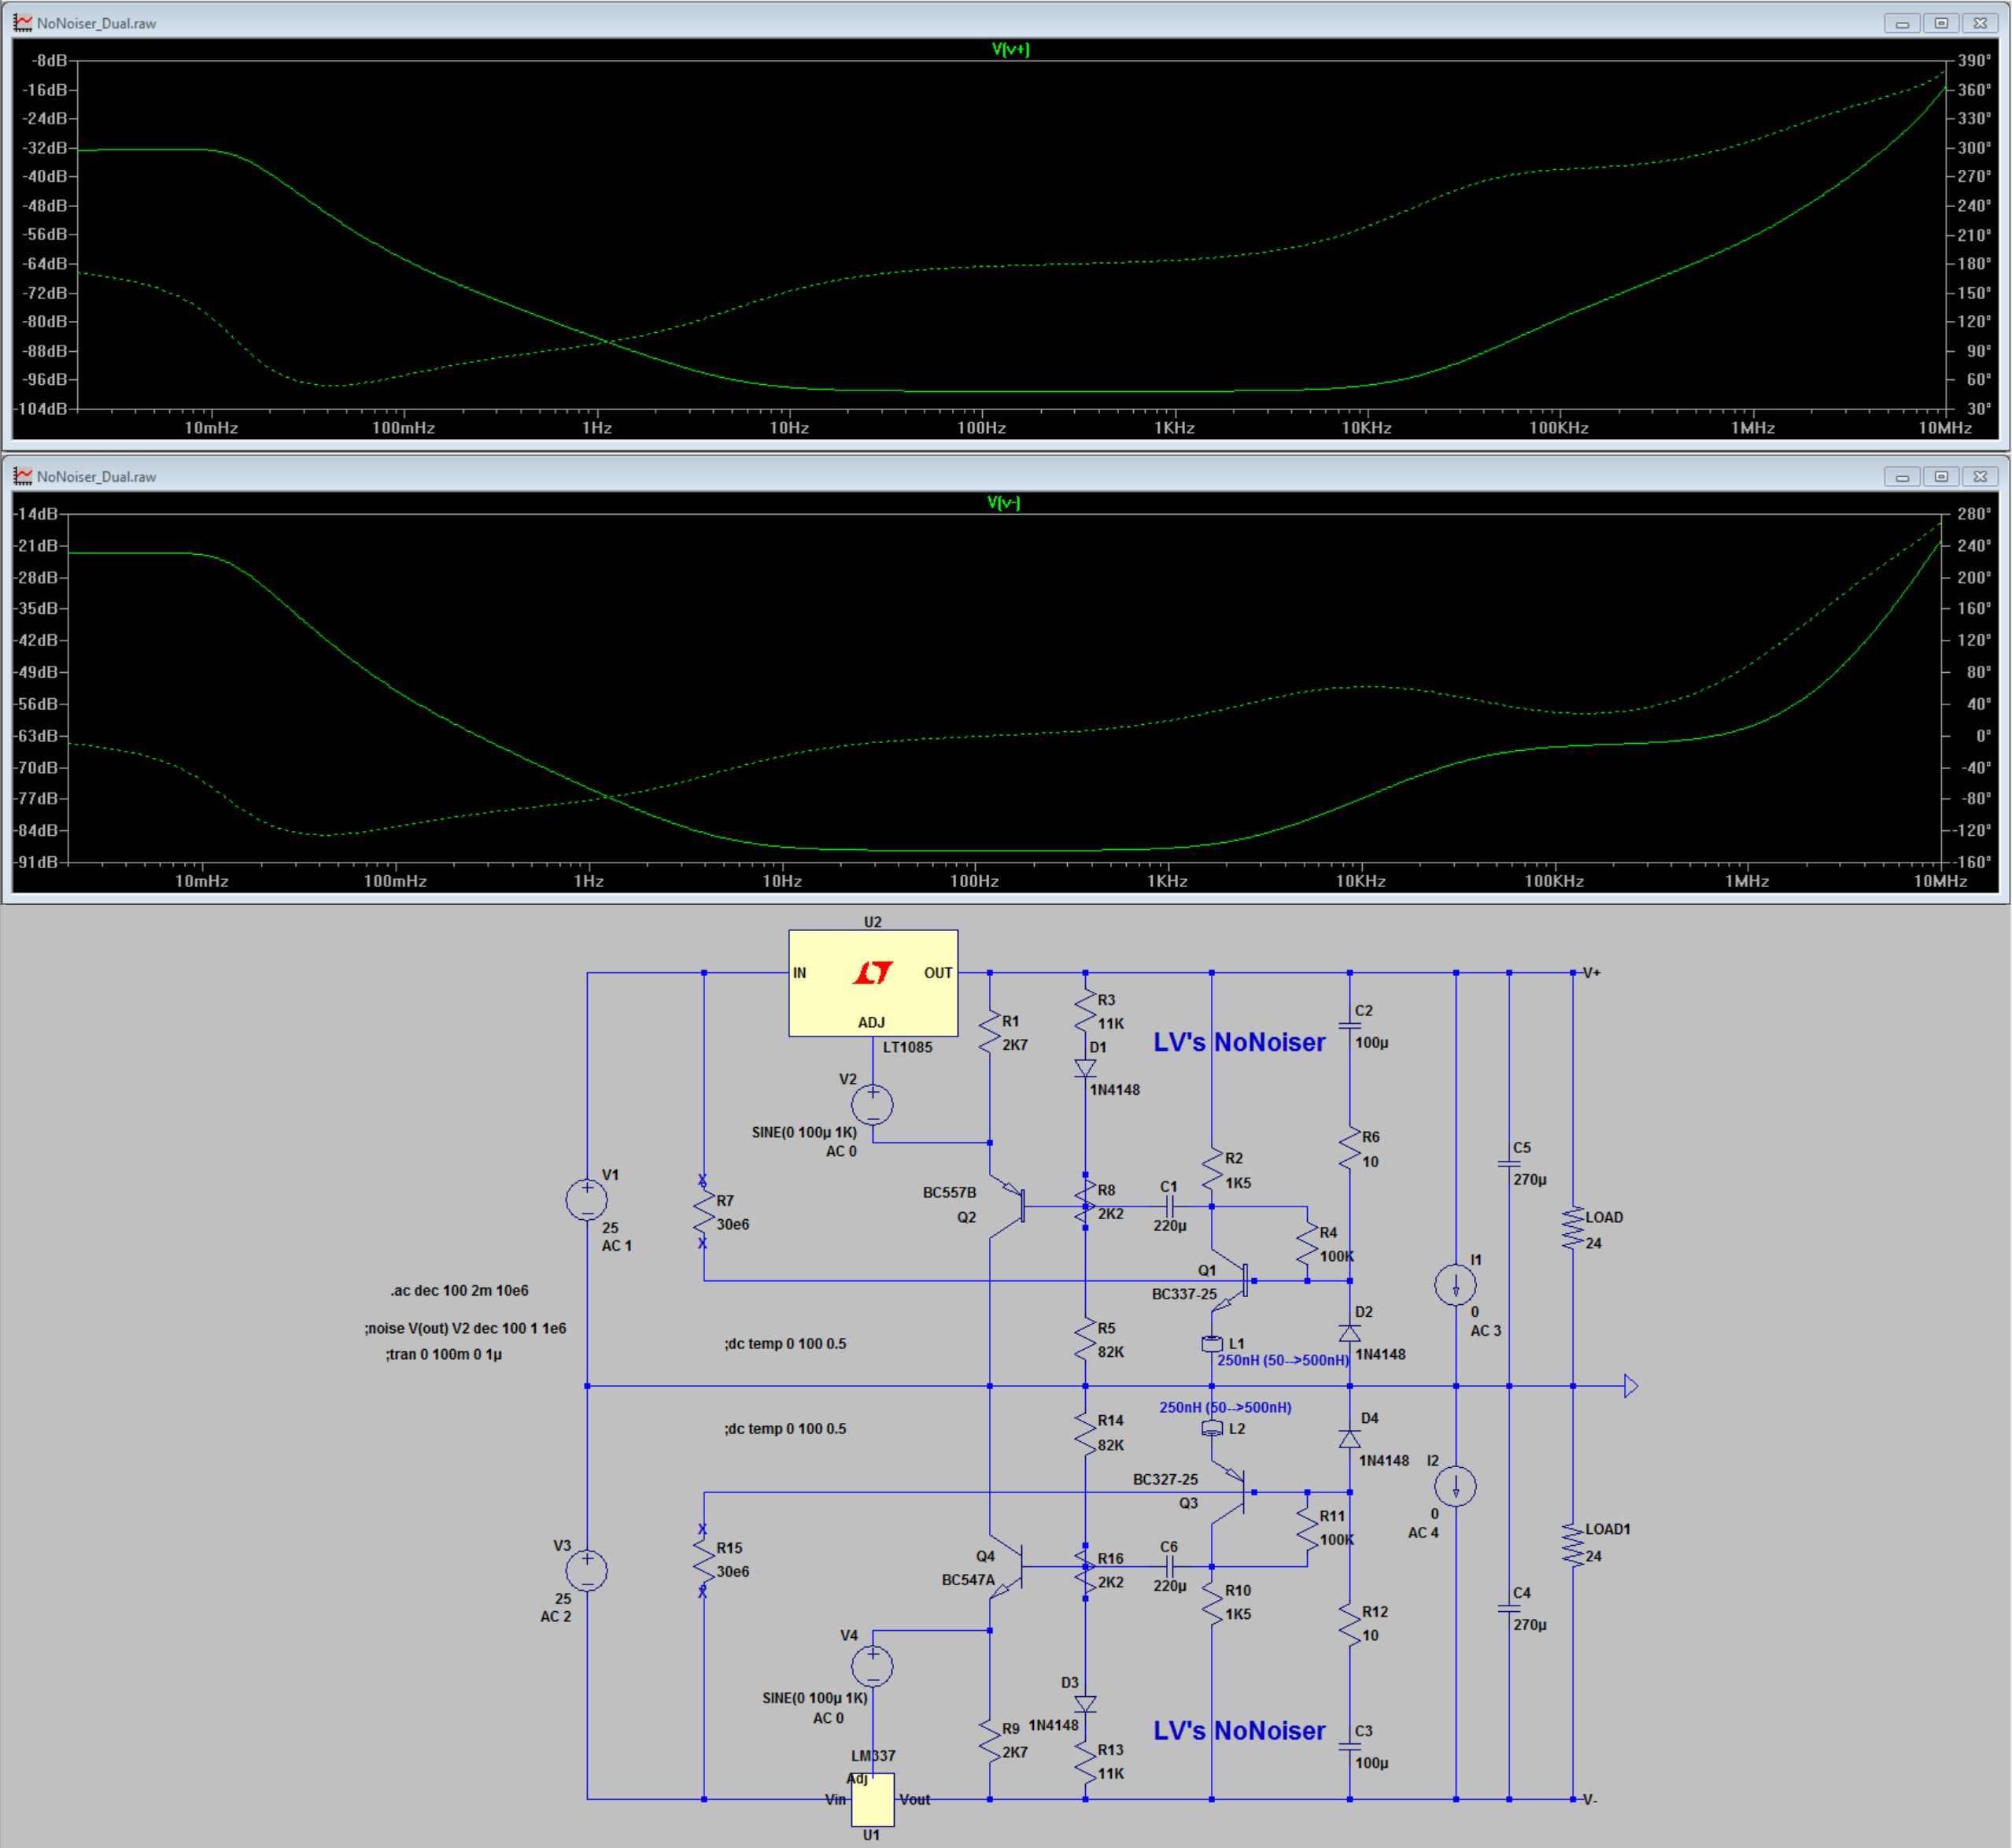Click the 360° phase axis label in V(v+) plot
Screen dimensions: 2012x1848
[x=1974, y=90]
